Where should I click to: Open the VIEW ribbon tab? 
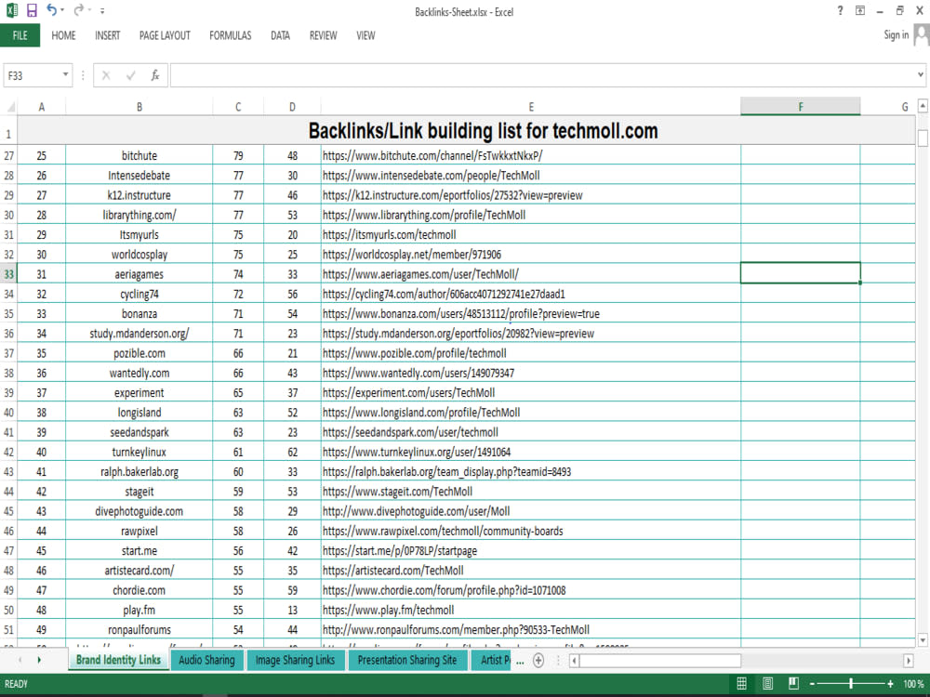[x=365, y=35]
